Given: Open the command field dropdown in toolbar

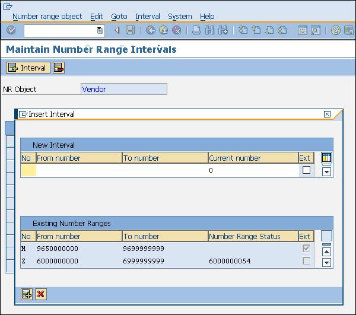Looking at the screenshot, I should pyautogui.click(x=100, y=30).
